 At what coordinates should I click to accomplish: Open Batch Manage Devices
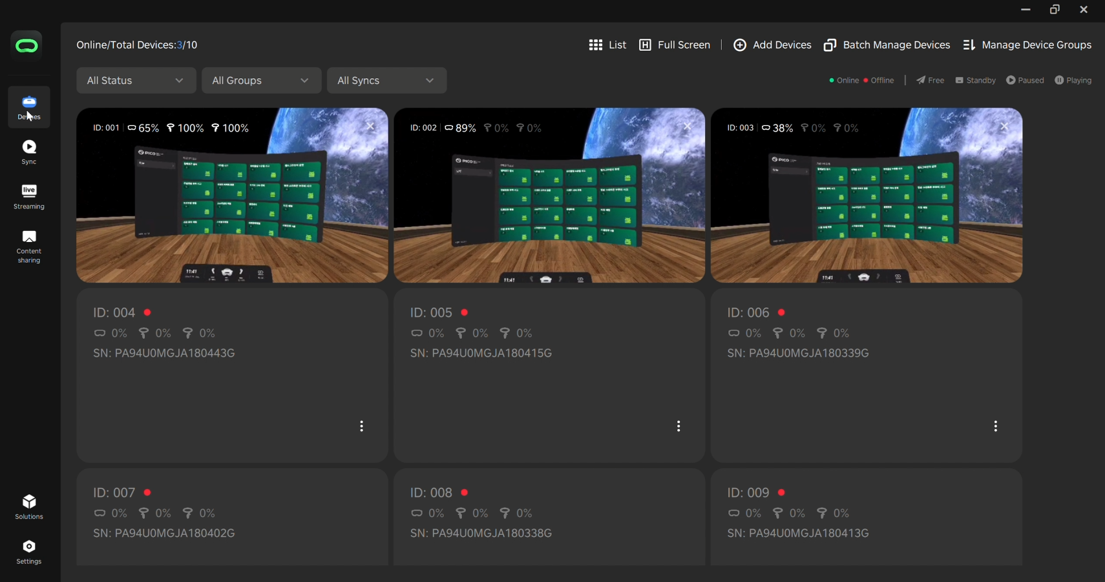(887, 45)
